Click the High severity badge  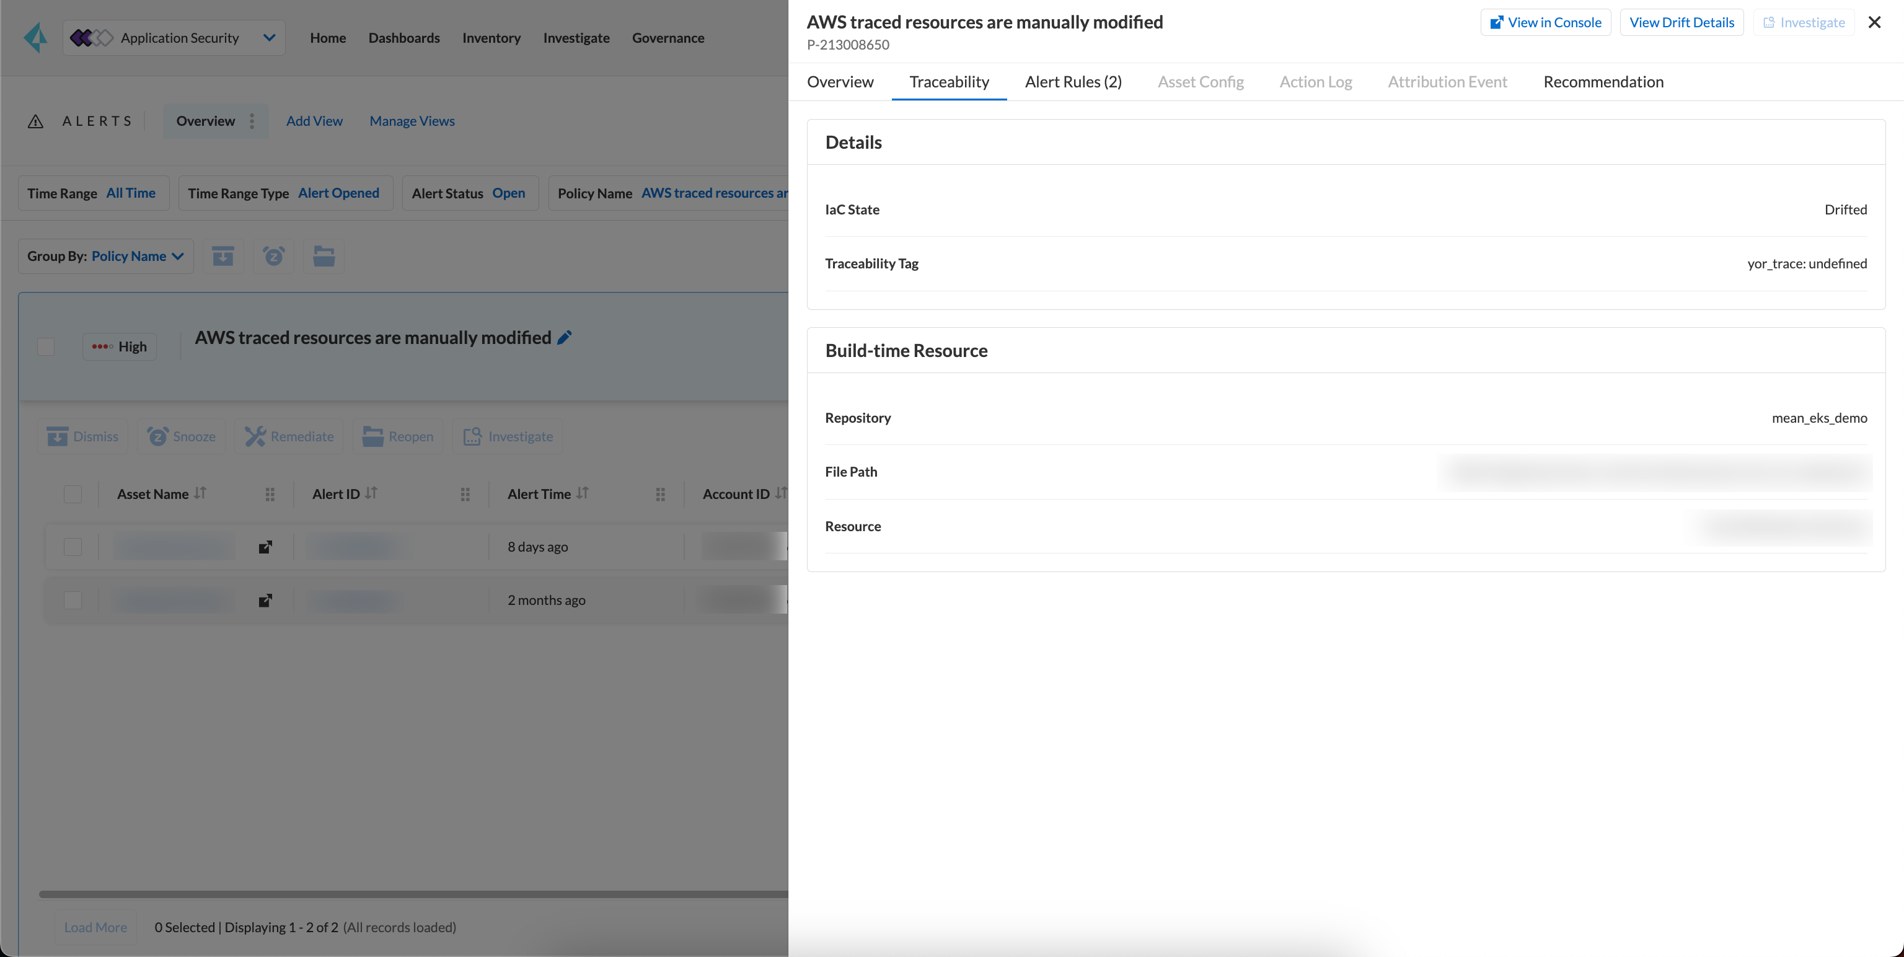click(119, 346)
